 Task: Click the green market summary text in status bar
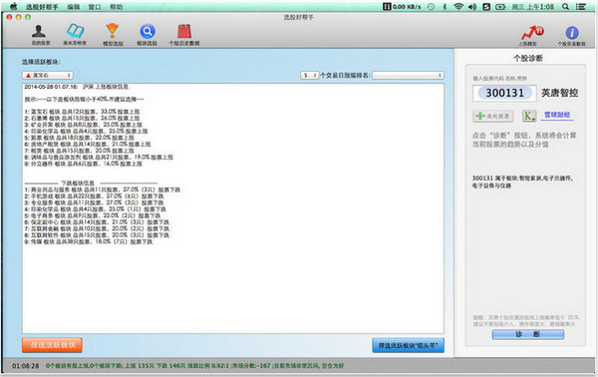coord(194,366)
